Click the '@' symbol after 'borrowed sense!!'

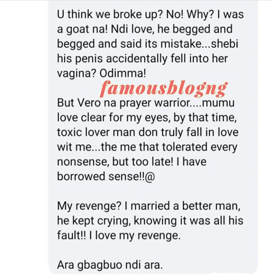coord(150,177)
